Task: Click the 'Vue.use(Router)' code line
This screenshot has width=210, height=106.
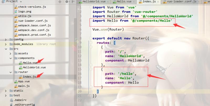Action: coord(108,29)
